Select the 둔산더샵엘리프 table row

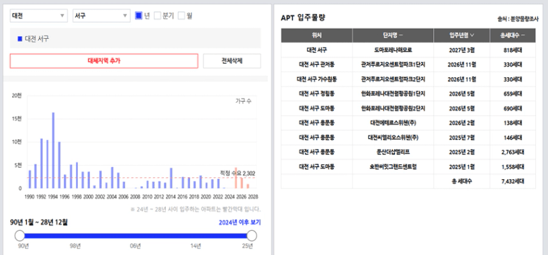coord(408,152)
